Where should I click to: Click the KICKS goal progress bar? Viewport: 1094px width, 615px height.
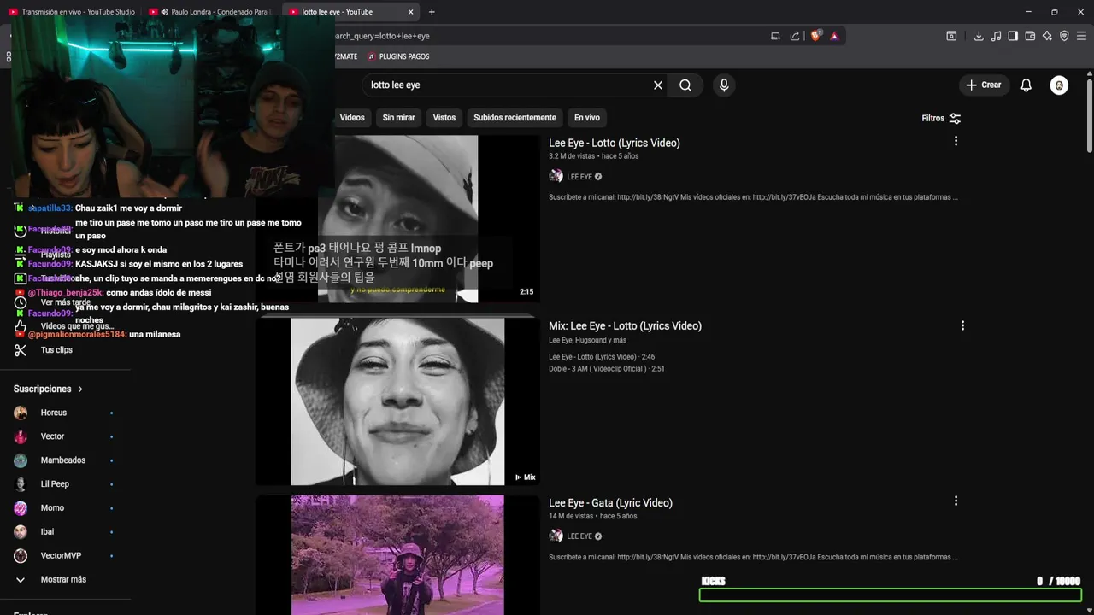(x=891, y=594)
